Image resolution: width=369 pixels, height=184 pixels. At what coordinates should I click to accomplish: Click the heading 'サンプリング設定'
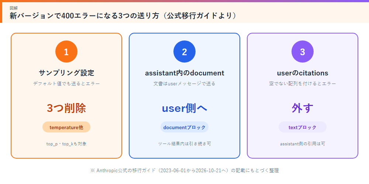[66, 73]
